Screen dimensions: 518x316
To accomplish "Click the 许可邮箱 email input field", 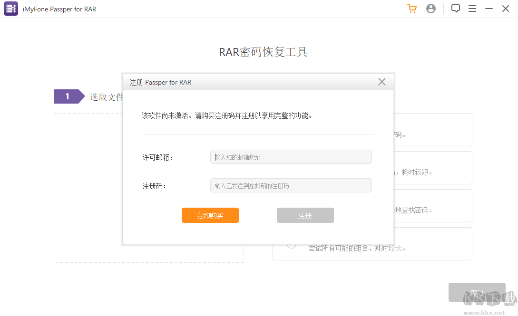I will coord(291,157).
